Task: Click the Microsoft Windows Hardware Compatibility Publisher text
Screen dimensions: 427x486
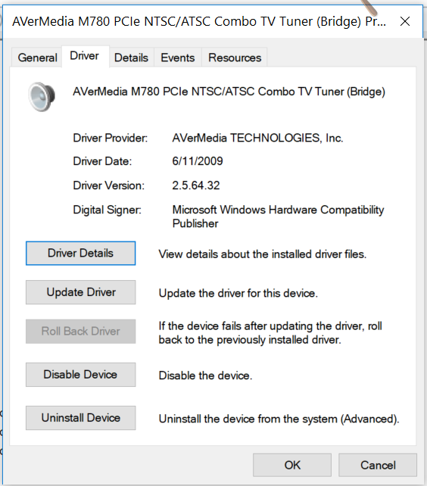Action: pos(278,217)
